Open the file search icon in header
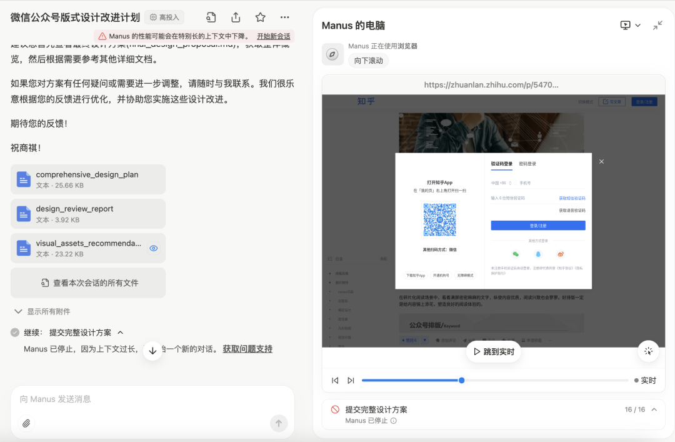675x442 pixels. [211, 18]
